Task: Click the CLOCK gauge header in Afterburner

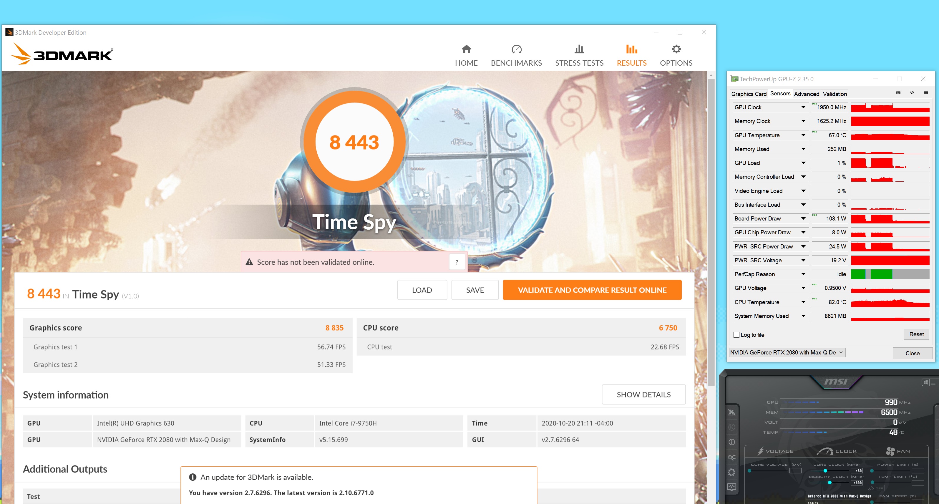Action: coord(837,451)
